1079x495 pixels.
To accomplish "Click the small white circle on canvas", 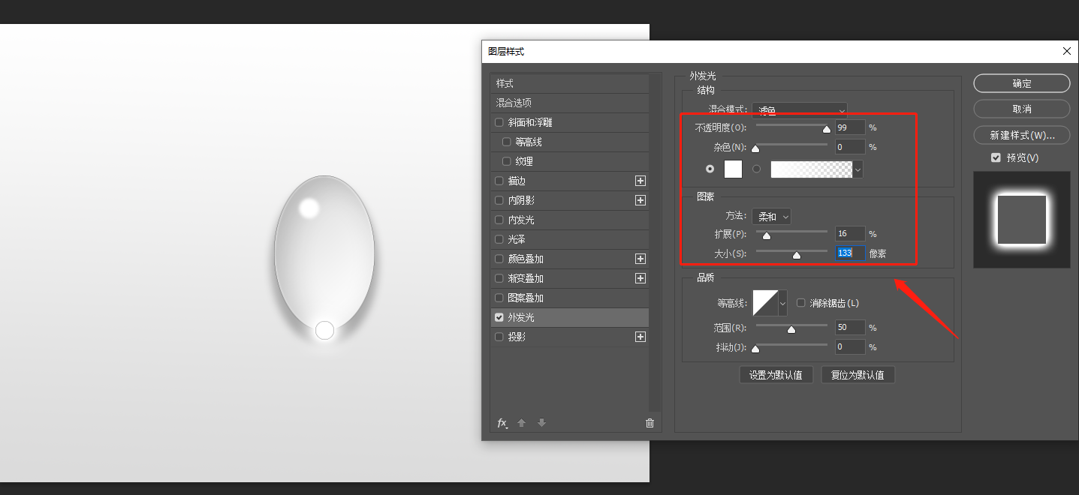I will pos(324,330).
